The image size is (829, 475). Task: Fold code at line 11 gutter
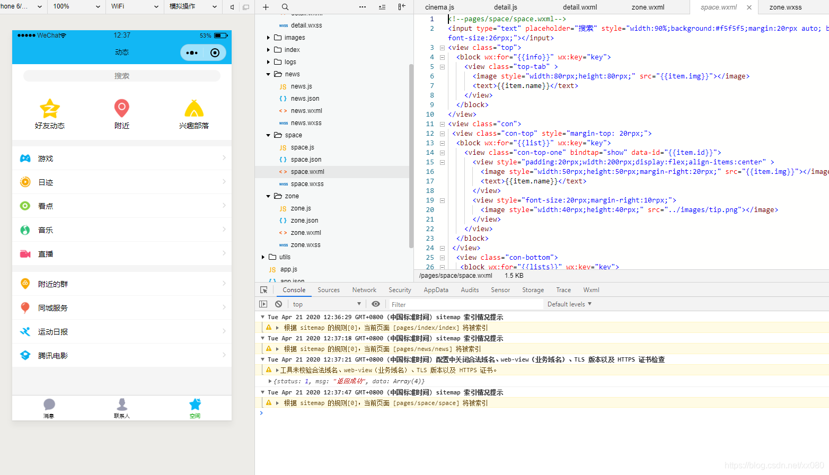442,124
